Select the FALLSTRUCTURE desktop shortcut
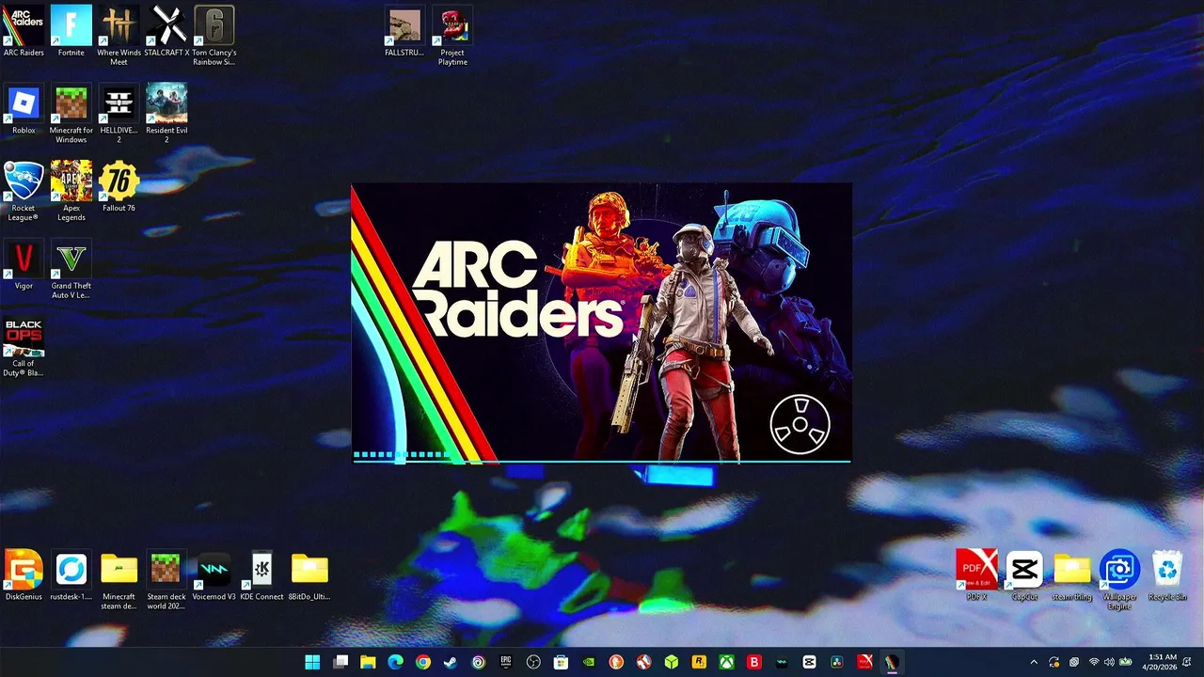 (x=404, y=31)
